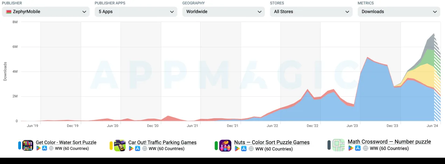Click Google Play icon under Nuts Color Sort
The image size is (445, 164).
237,149
